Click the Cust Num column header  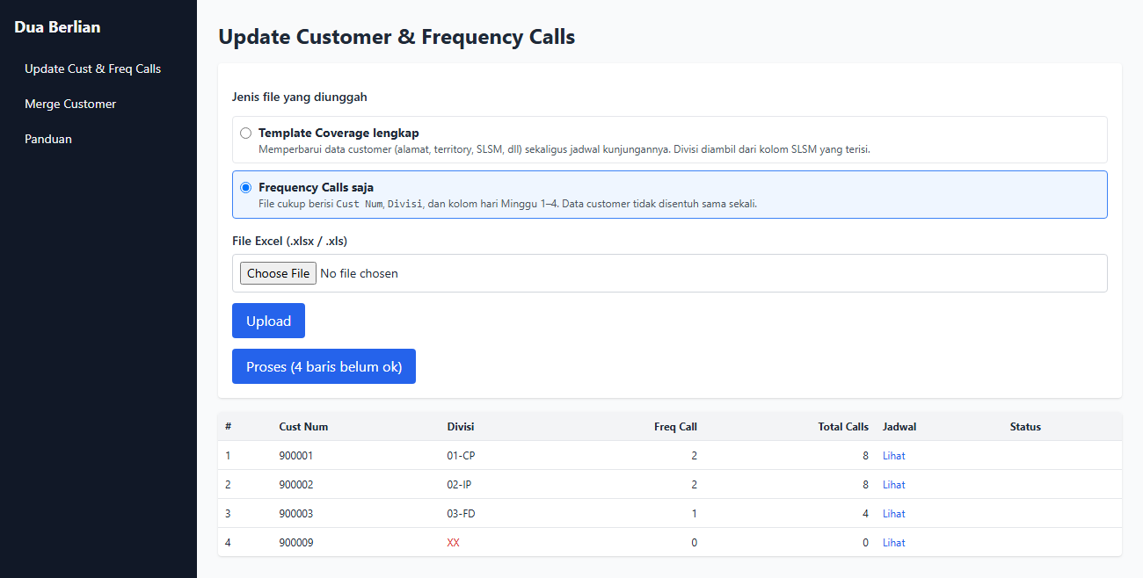303,427
